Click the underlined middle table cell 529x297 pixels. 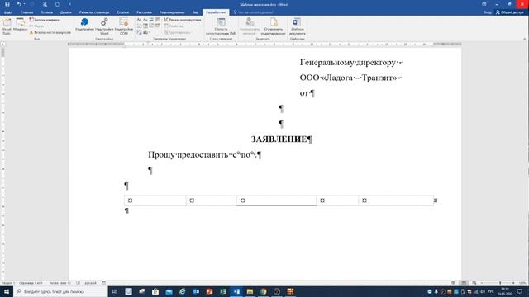tap(277, 200)
